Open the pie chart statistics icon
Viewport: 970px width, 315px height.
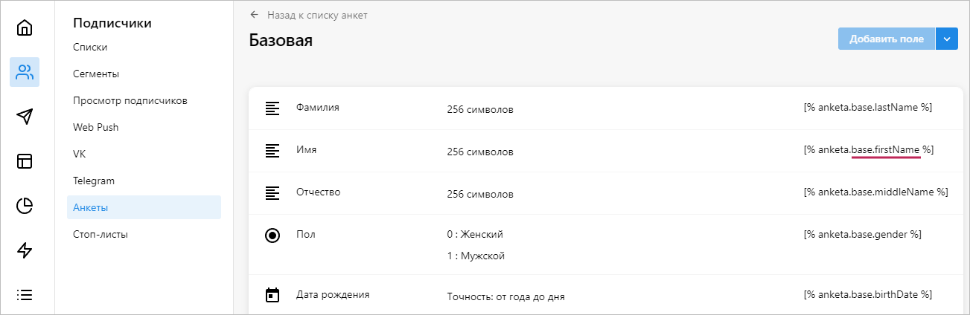click(25, 206)
